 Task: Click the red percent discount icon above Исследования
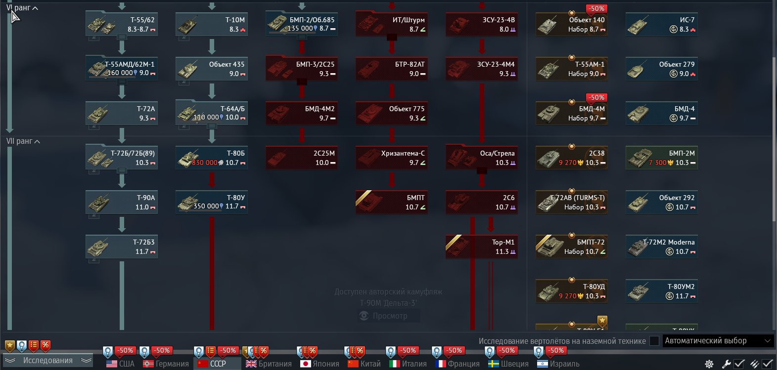(x=46, y=345)
